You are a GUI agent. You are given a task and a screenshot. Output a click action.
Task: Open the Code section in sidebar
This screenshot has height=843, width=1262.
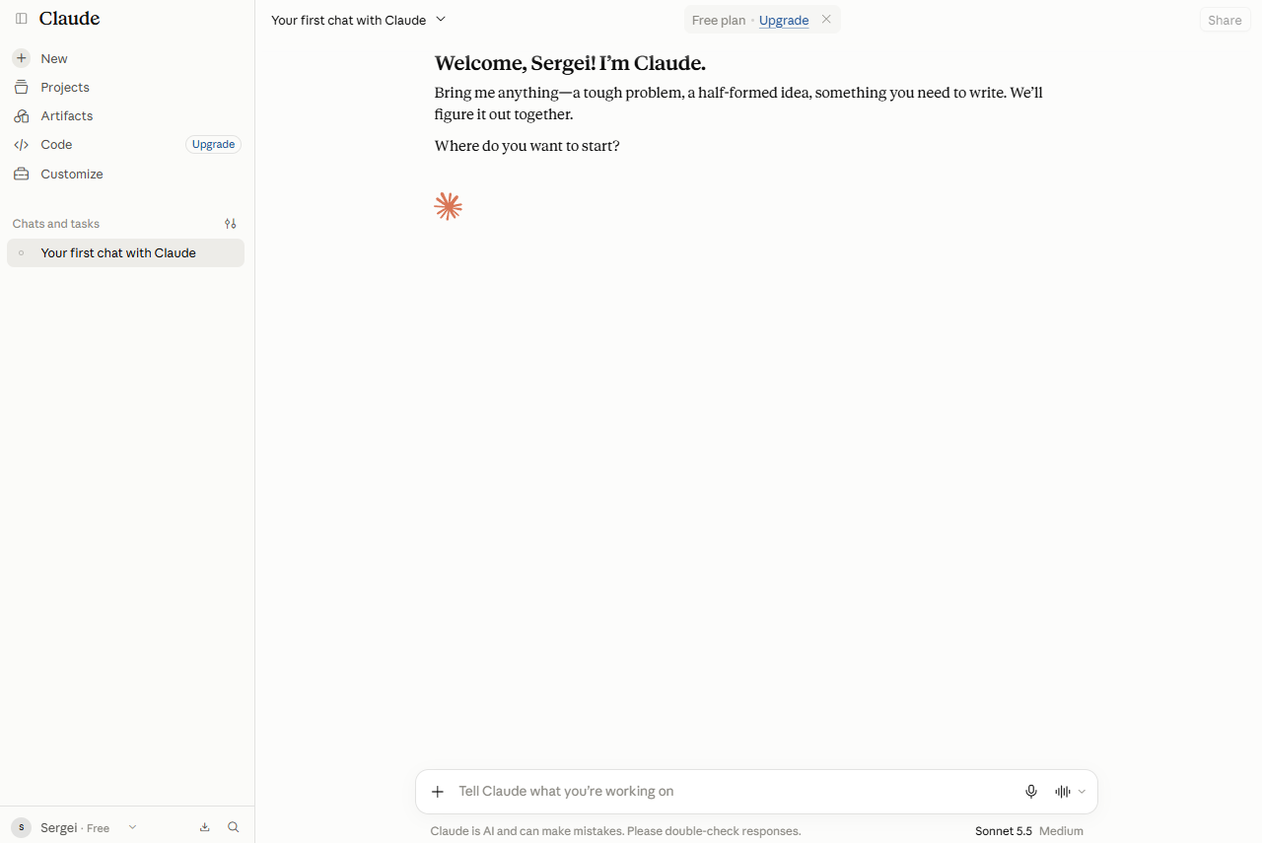125,144
